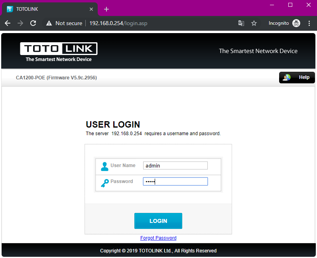Click the LOGIN button
Image resolution: width=317 pixels, height=258 pixels.
tap(158, 221)
